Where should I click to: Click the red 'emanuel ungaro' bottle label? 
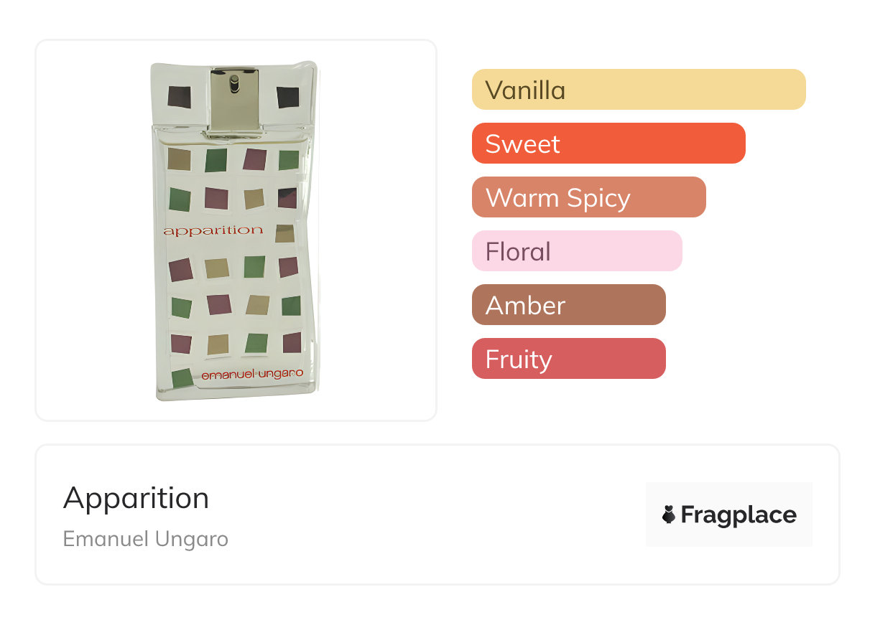252,374
